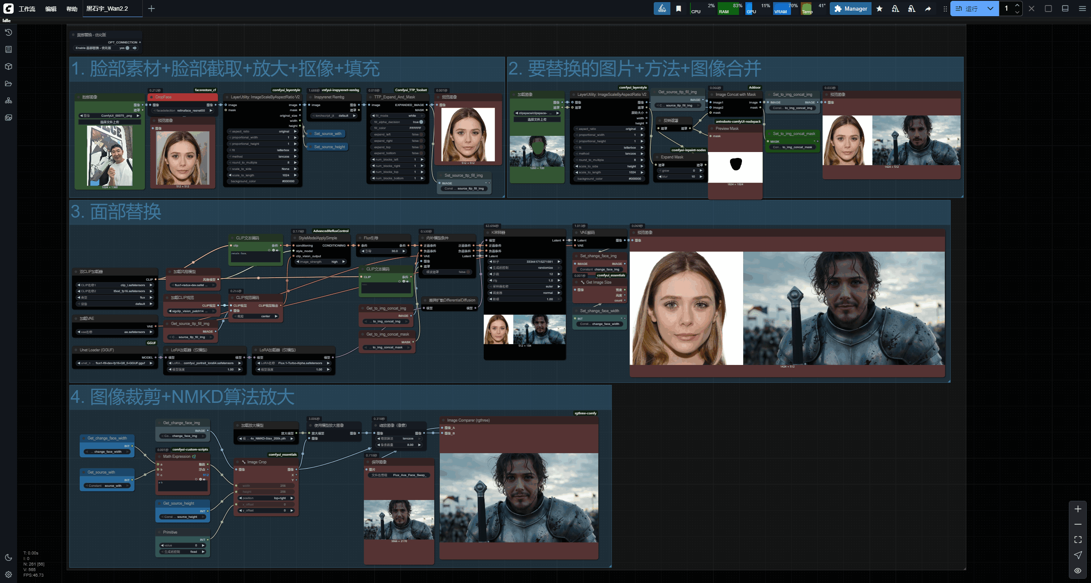This screenshot has width=1091, height=583.
Task: Click the bookmark icon in top toolbar
Action: [678, 9]
